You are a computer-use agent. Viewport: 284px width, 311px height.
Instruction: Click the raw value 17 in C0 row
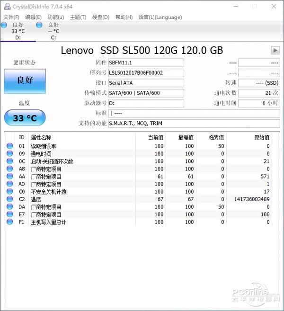coord(266,192)
